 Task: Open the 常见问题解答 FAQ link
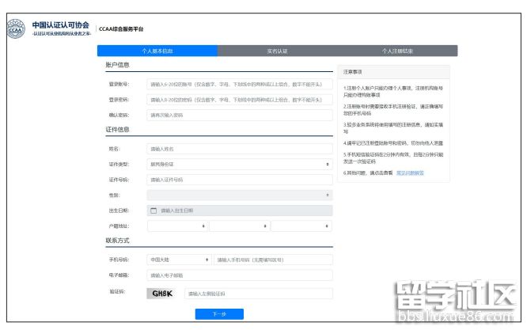[x=410, y=172]
